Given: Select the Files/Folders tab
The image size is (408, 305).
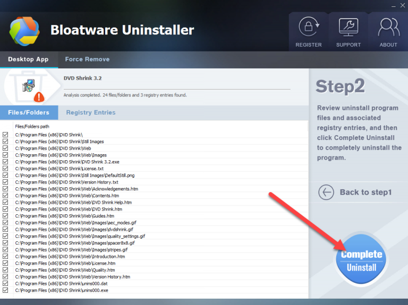Looking at the screenshot, I should [29, 112].
